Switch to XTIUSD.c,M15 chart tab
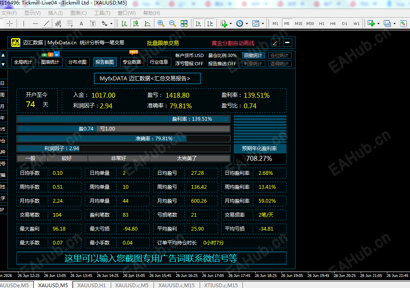The width and height of the screenshot is (410, 288). [x=221, y=285]
